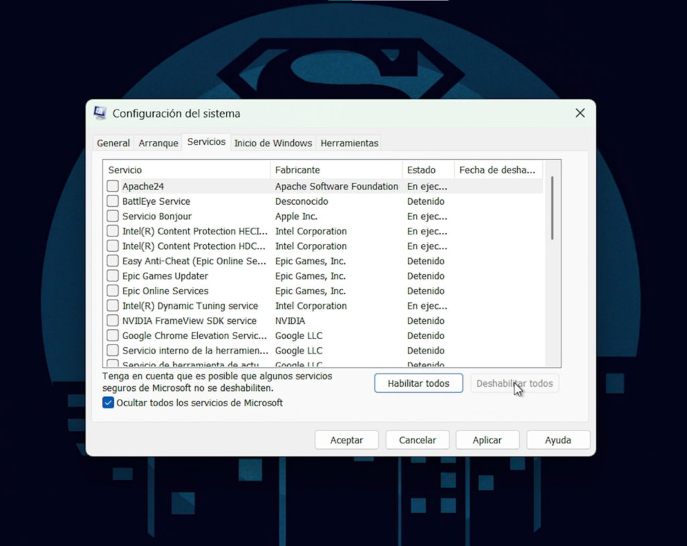This screenshot has height=546, width=687.
Task: Click the System Configuration title bar icon
Action: (99, 113)
